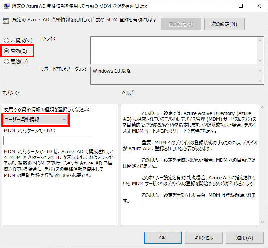Click the オプション: label
The width and height of the screenshot is (268, 248).
(x=11, y=93)
